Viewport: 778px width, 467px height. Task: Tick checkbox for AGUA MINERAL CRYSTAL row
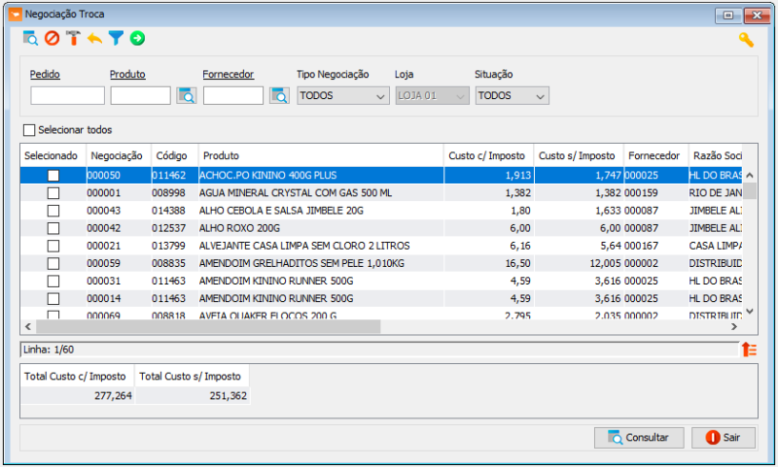click(x=53, y=193)
